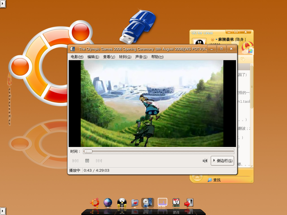
Task: Open the QQ penguin dock icon
Action: (122, 203)
